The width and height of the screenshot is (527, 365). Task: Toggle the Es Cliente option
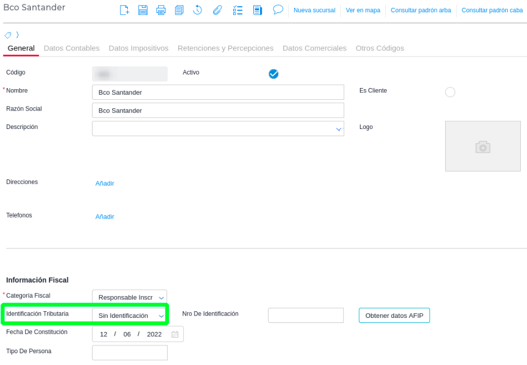point(450,92)
